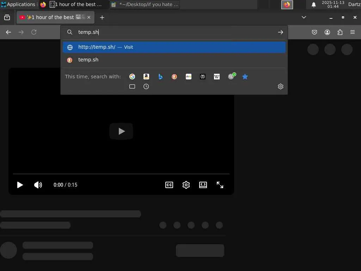Switch to the 1 hour of the best tab
This screenshot has width=361, height=271.
55,17
